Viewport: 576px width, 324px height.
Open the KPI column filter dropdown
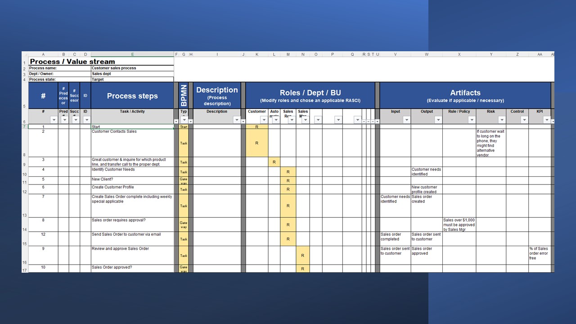click(x=547, y=120)
